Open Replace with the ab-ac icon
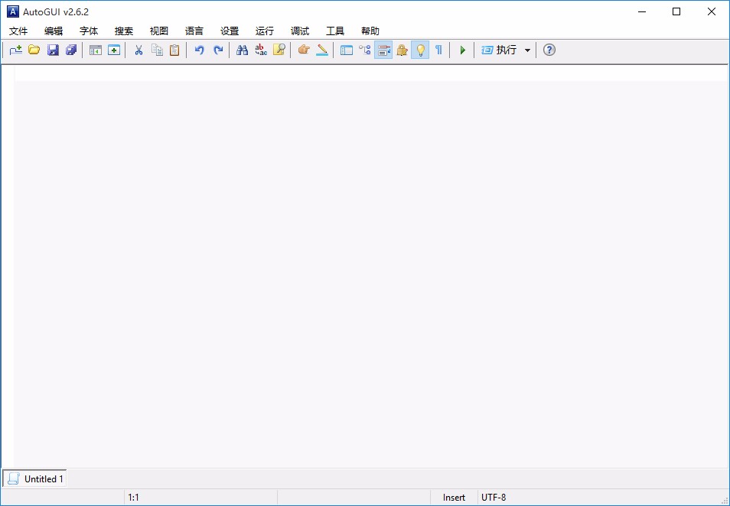The width and height of the screenshot is (730, 506). point(261,50)
